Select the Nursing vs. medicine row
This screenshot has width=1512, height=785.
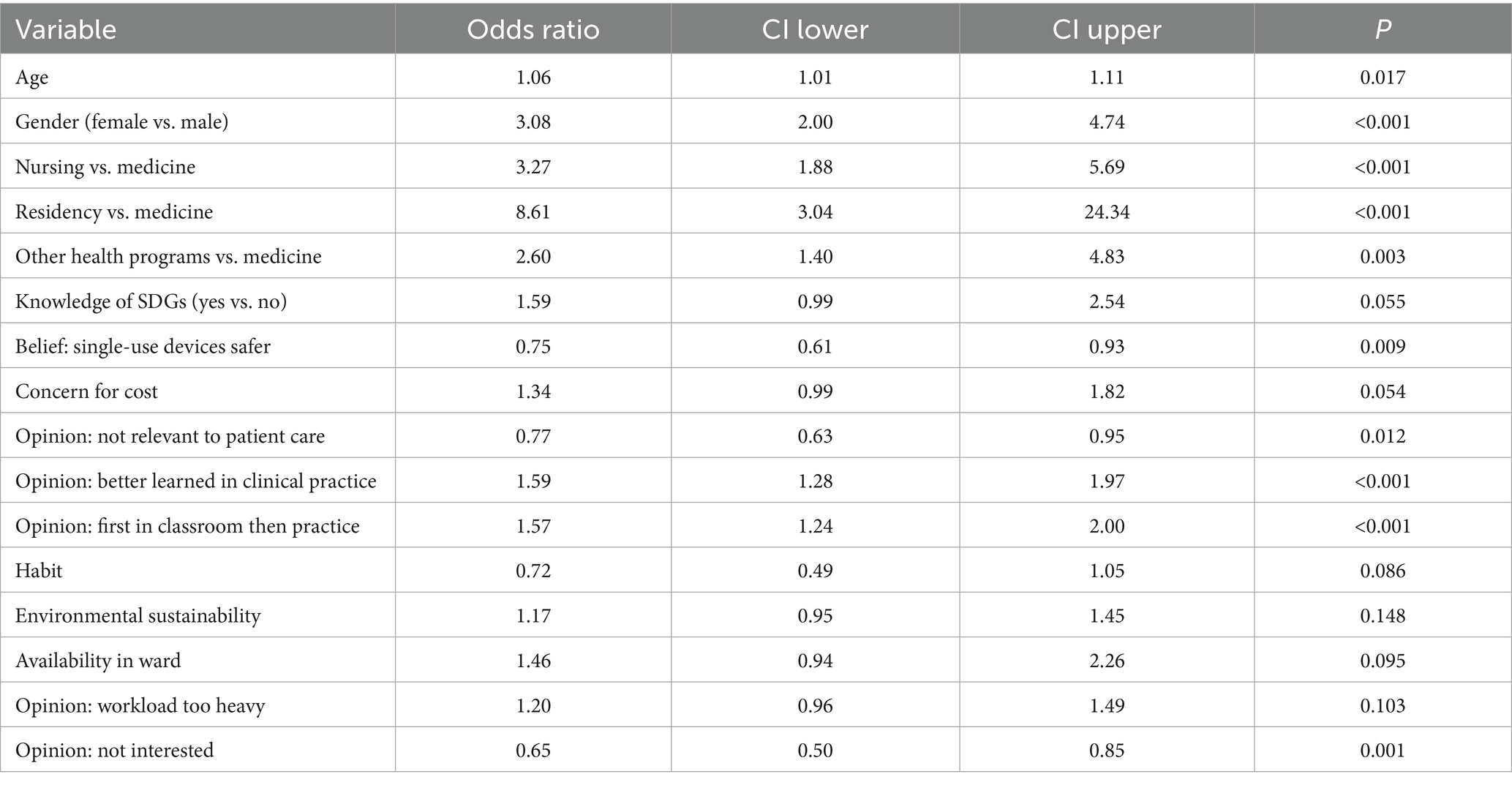(105, 167)
